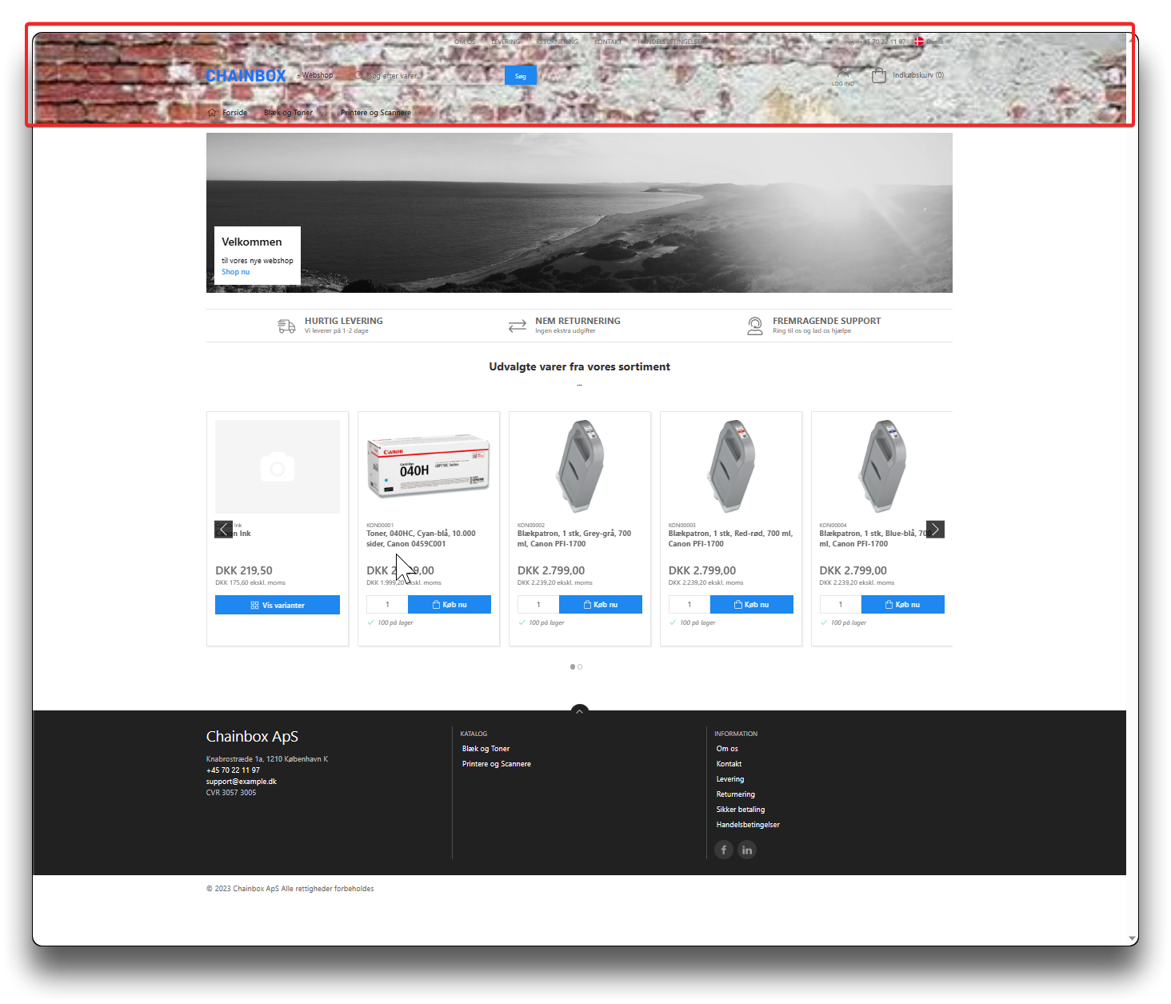Screen dimensions: 1171x1004
Task: Click the Shop nu link in the banner
Action: [x=235, y=272]
